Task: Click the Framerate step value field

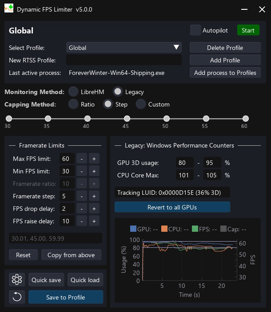Action: [x=67, y=196]
